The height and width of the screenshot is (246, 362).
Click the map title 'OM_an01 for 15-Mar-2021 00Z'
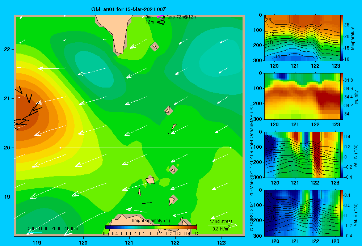(x=129, y=9)
